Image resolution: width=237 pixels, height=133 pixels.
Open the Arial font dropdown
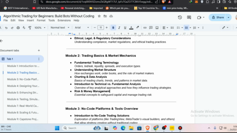(82, 28)
